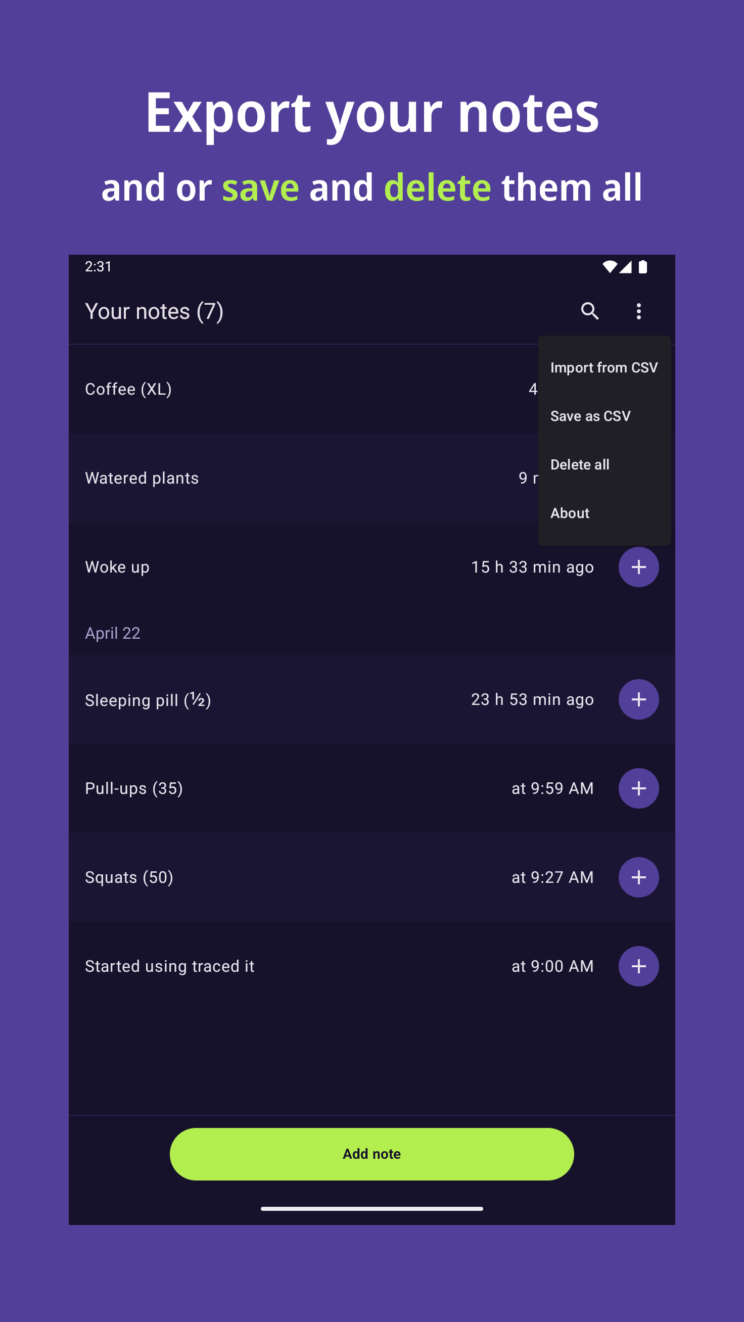Tap the April 22 date header
The image size is (744, 1322).
pyautogui.click(x=112, y=633)
